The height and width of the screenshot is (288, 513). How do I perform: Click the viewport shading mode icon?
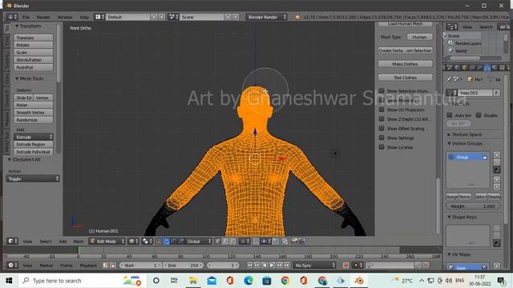pyautogui.click(x=133, y=241)
